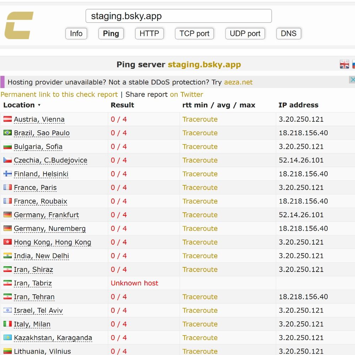Click the flag next to Iran, Shiraz
Screen dimensions: 355x355
[x=7, y=269]
